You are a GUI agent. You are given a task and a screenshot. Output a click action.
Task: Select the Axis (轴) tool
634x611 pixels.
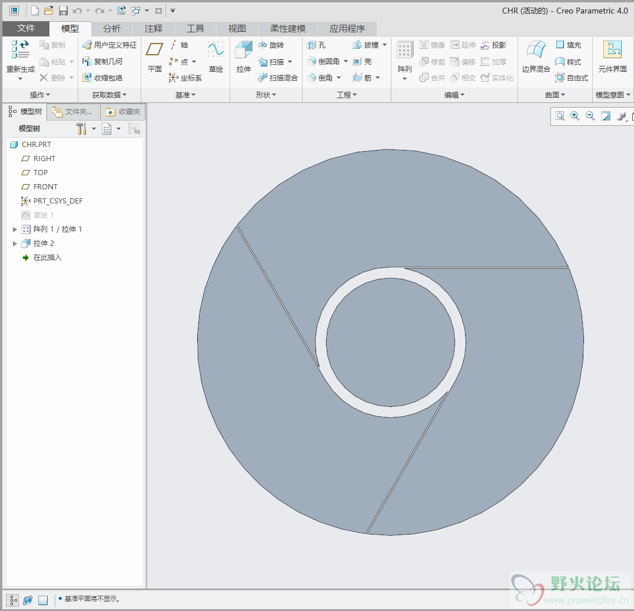[x=179, y=45]
